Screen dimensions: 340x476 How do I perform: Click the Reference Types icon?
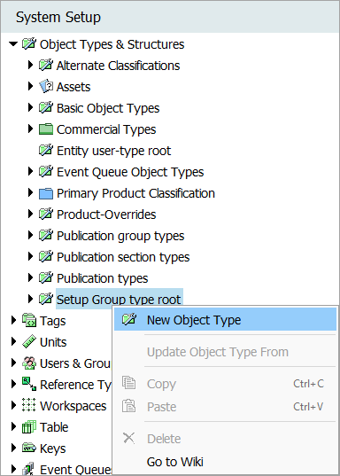point(29,385)
